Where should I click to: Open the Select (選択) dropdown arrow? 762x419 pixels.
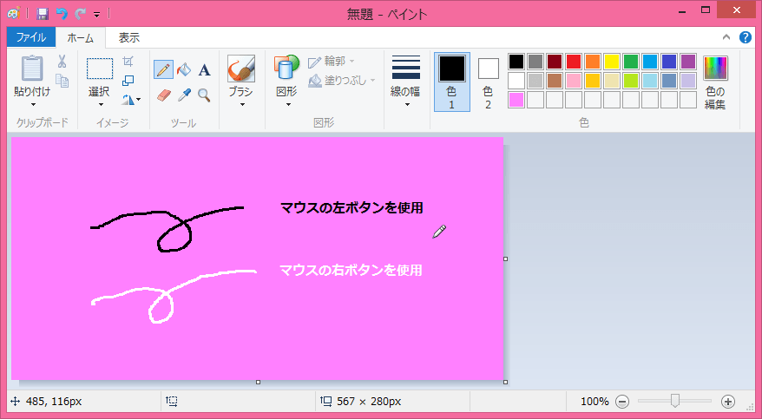pyautogui.click(x=101, y=104)
